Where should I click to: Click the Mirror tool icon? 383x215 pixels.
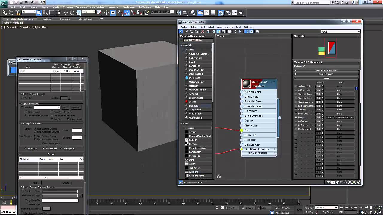(179, 13)
